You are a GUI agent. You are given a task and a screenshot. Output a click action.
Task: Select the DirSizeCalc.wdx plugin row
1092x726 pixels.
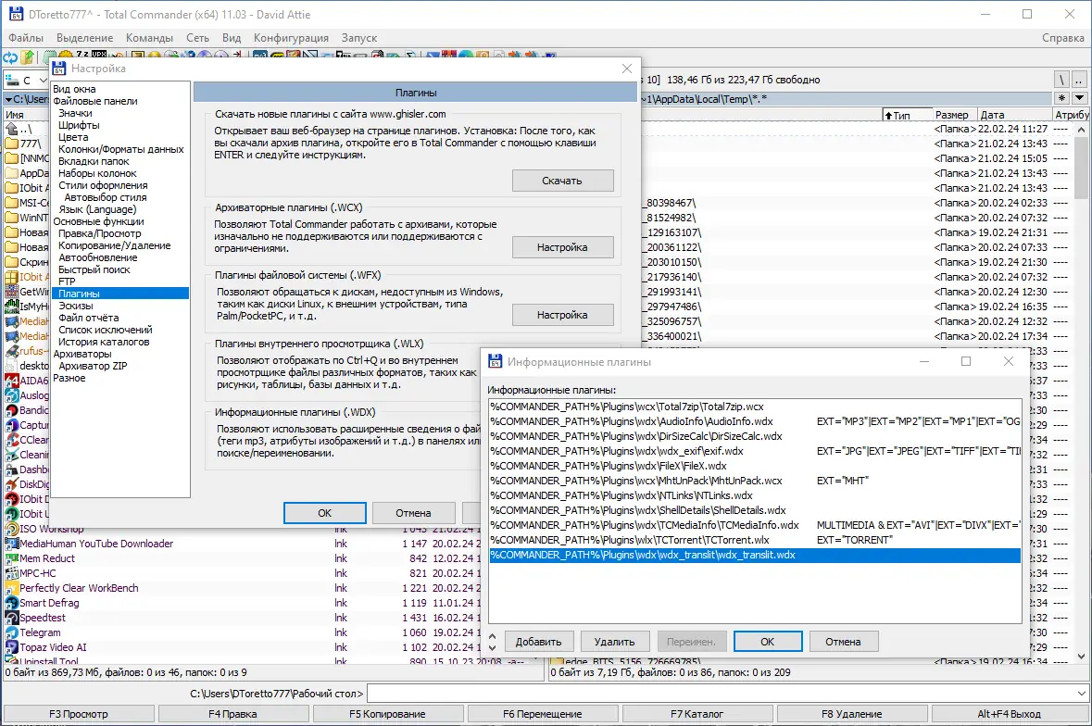pos(755,436)
